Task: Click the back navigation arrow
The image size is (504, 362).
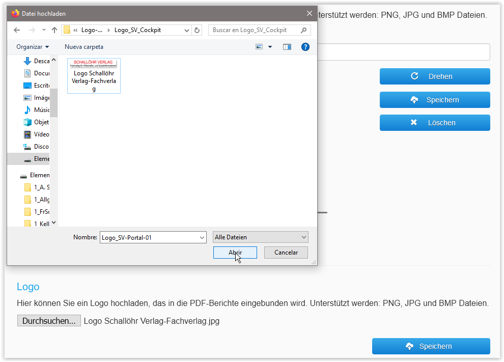Action: click(x=17, y=30)
